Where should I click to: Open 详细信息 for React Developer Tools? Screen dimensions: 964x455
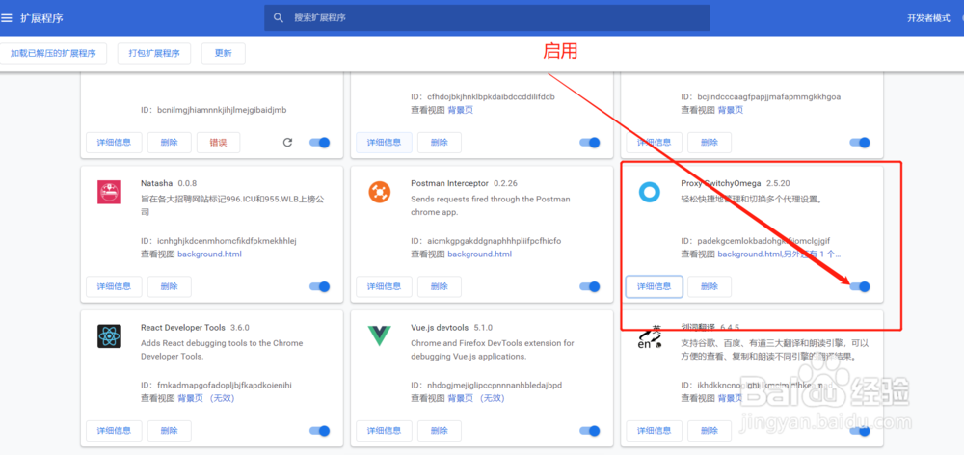(x=114, y=430)
